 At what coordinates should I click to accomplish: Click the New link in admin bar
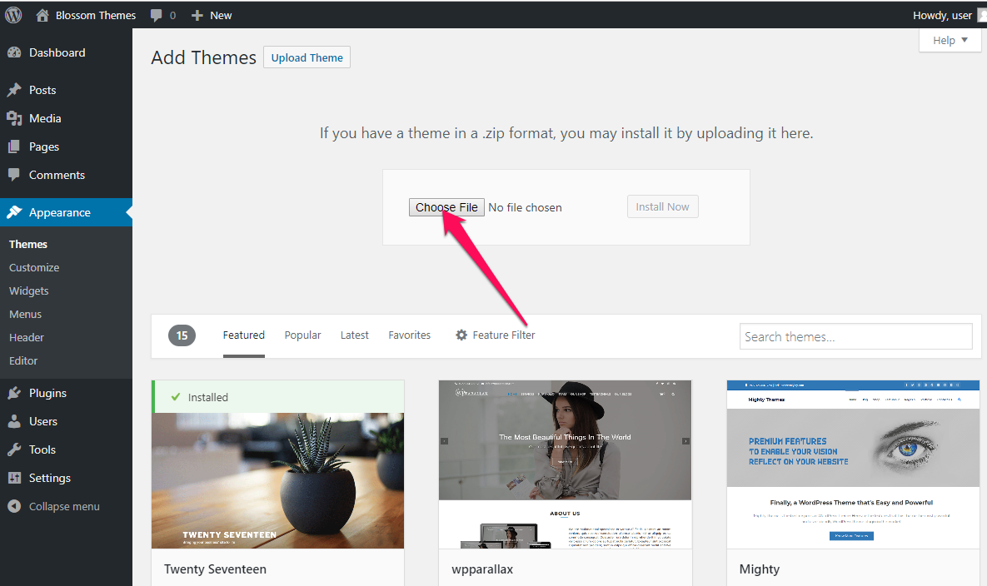[221, 15]
